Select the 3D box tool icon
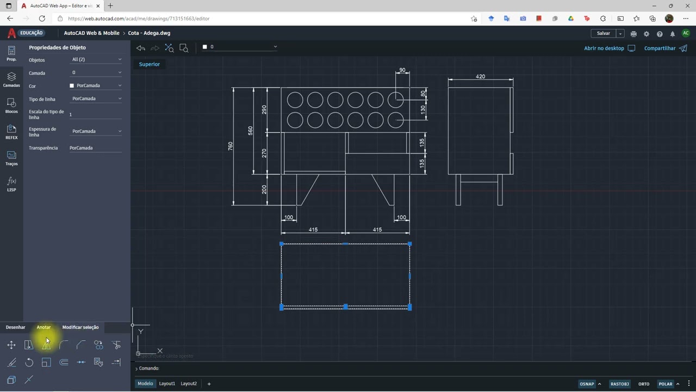 [x=11, y=379]
